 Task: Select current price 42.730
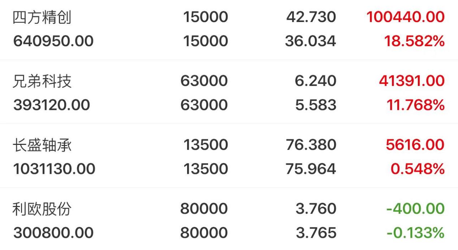pyautogui.click(x=311, y=17)
